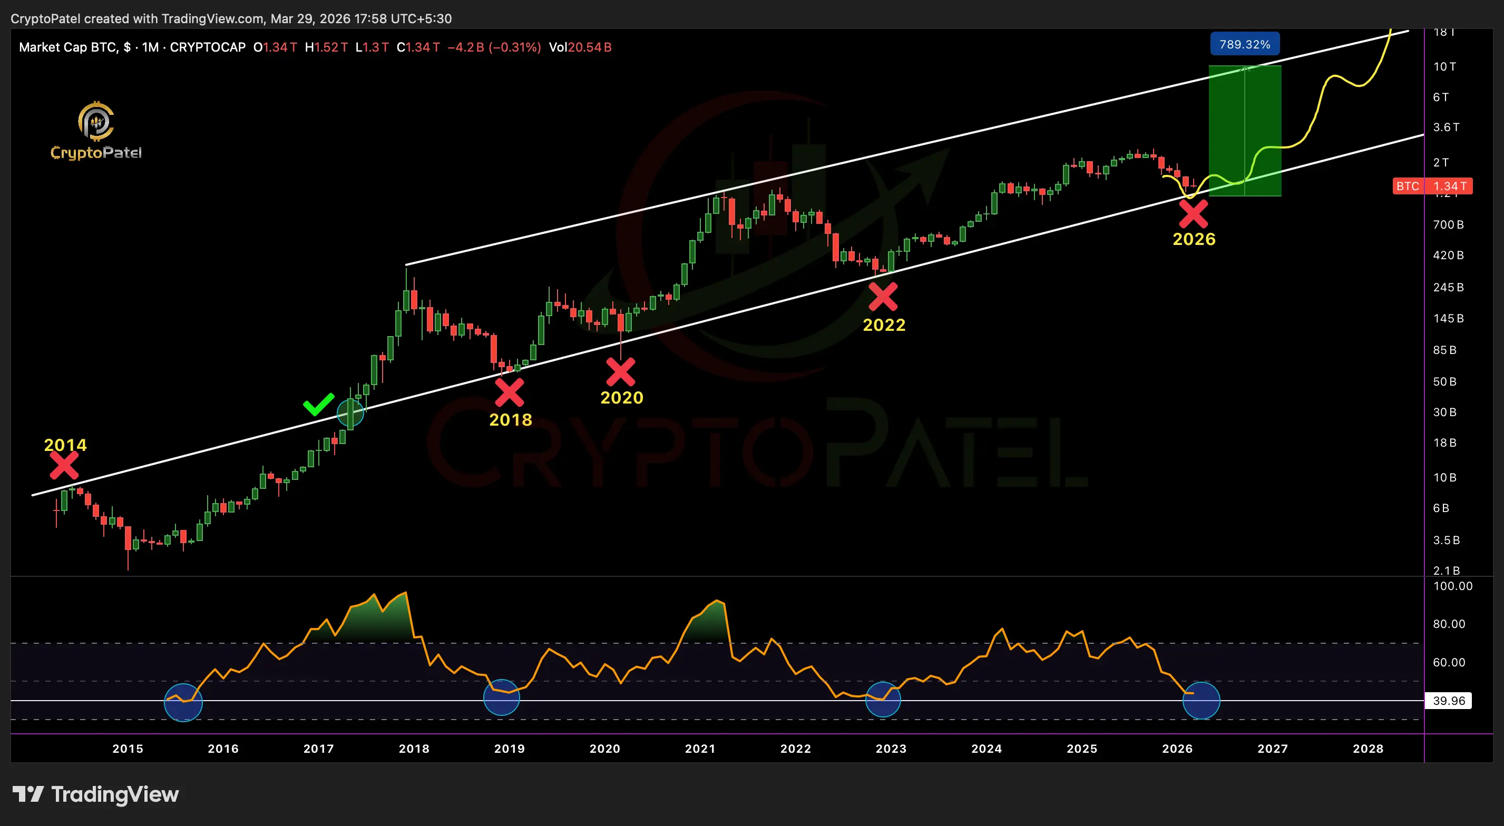Click the red X marker above 2026

tap(1194, 214)
